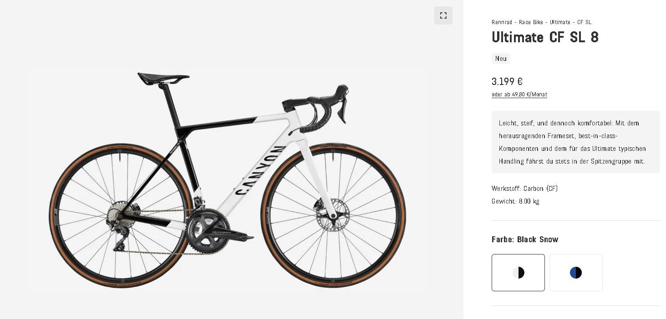Viewport: 666px width, 319px height.
Task: Select the Black Snow half-black half-white color swatch
Action: point(518,273)
